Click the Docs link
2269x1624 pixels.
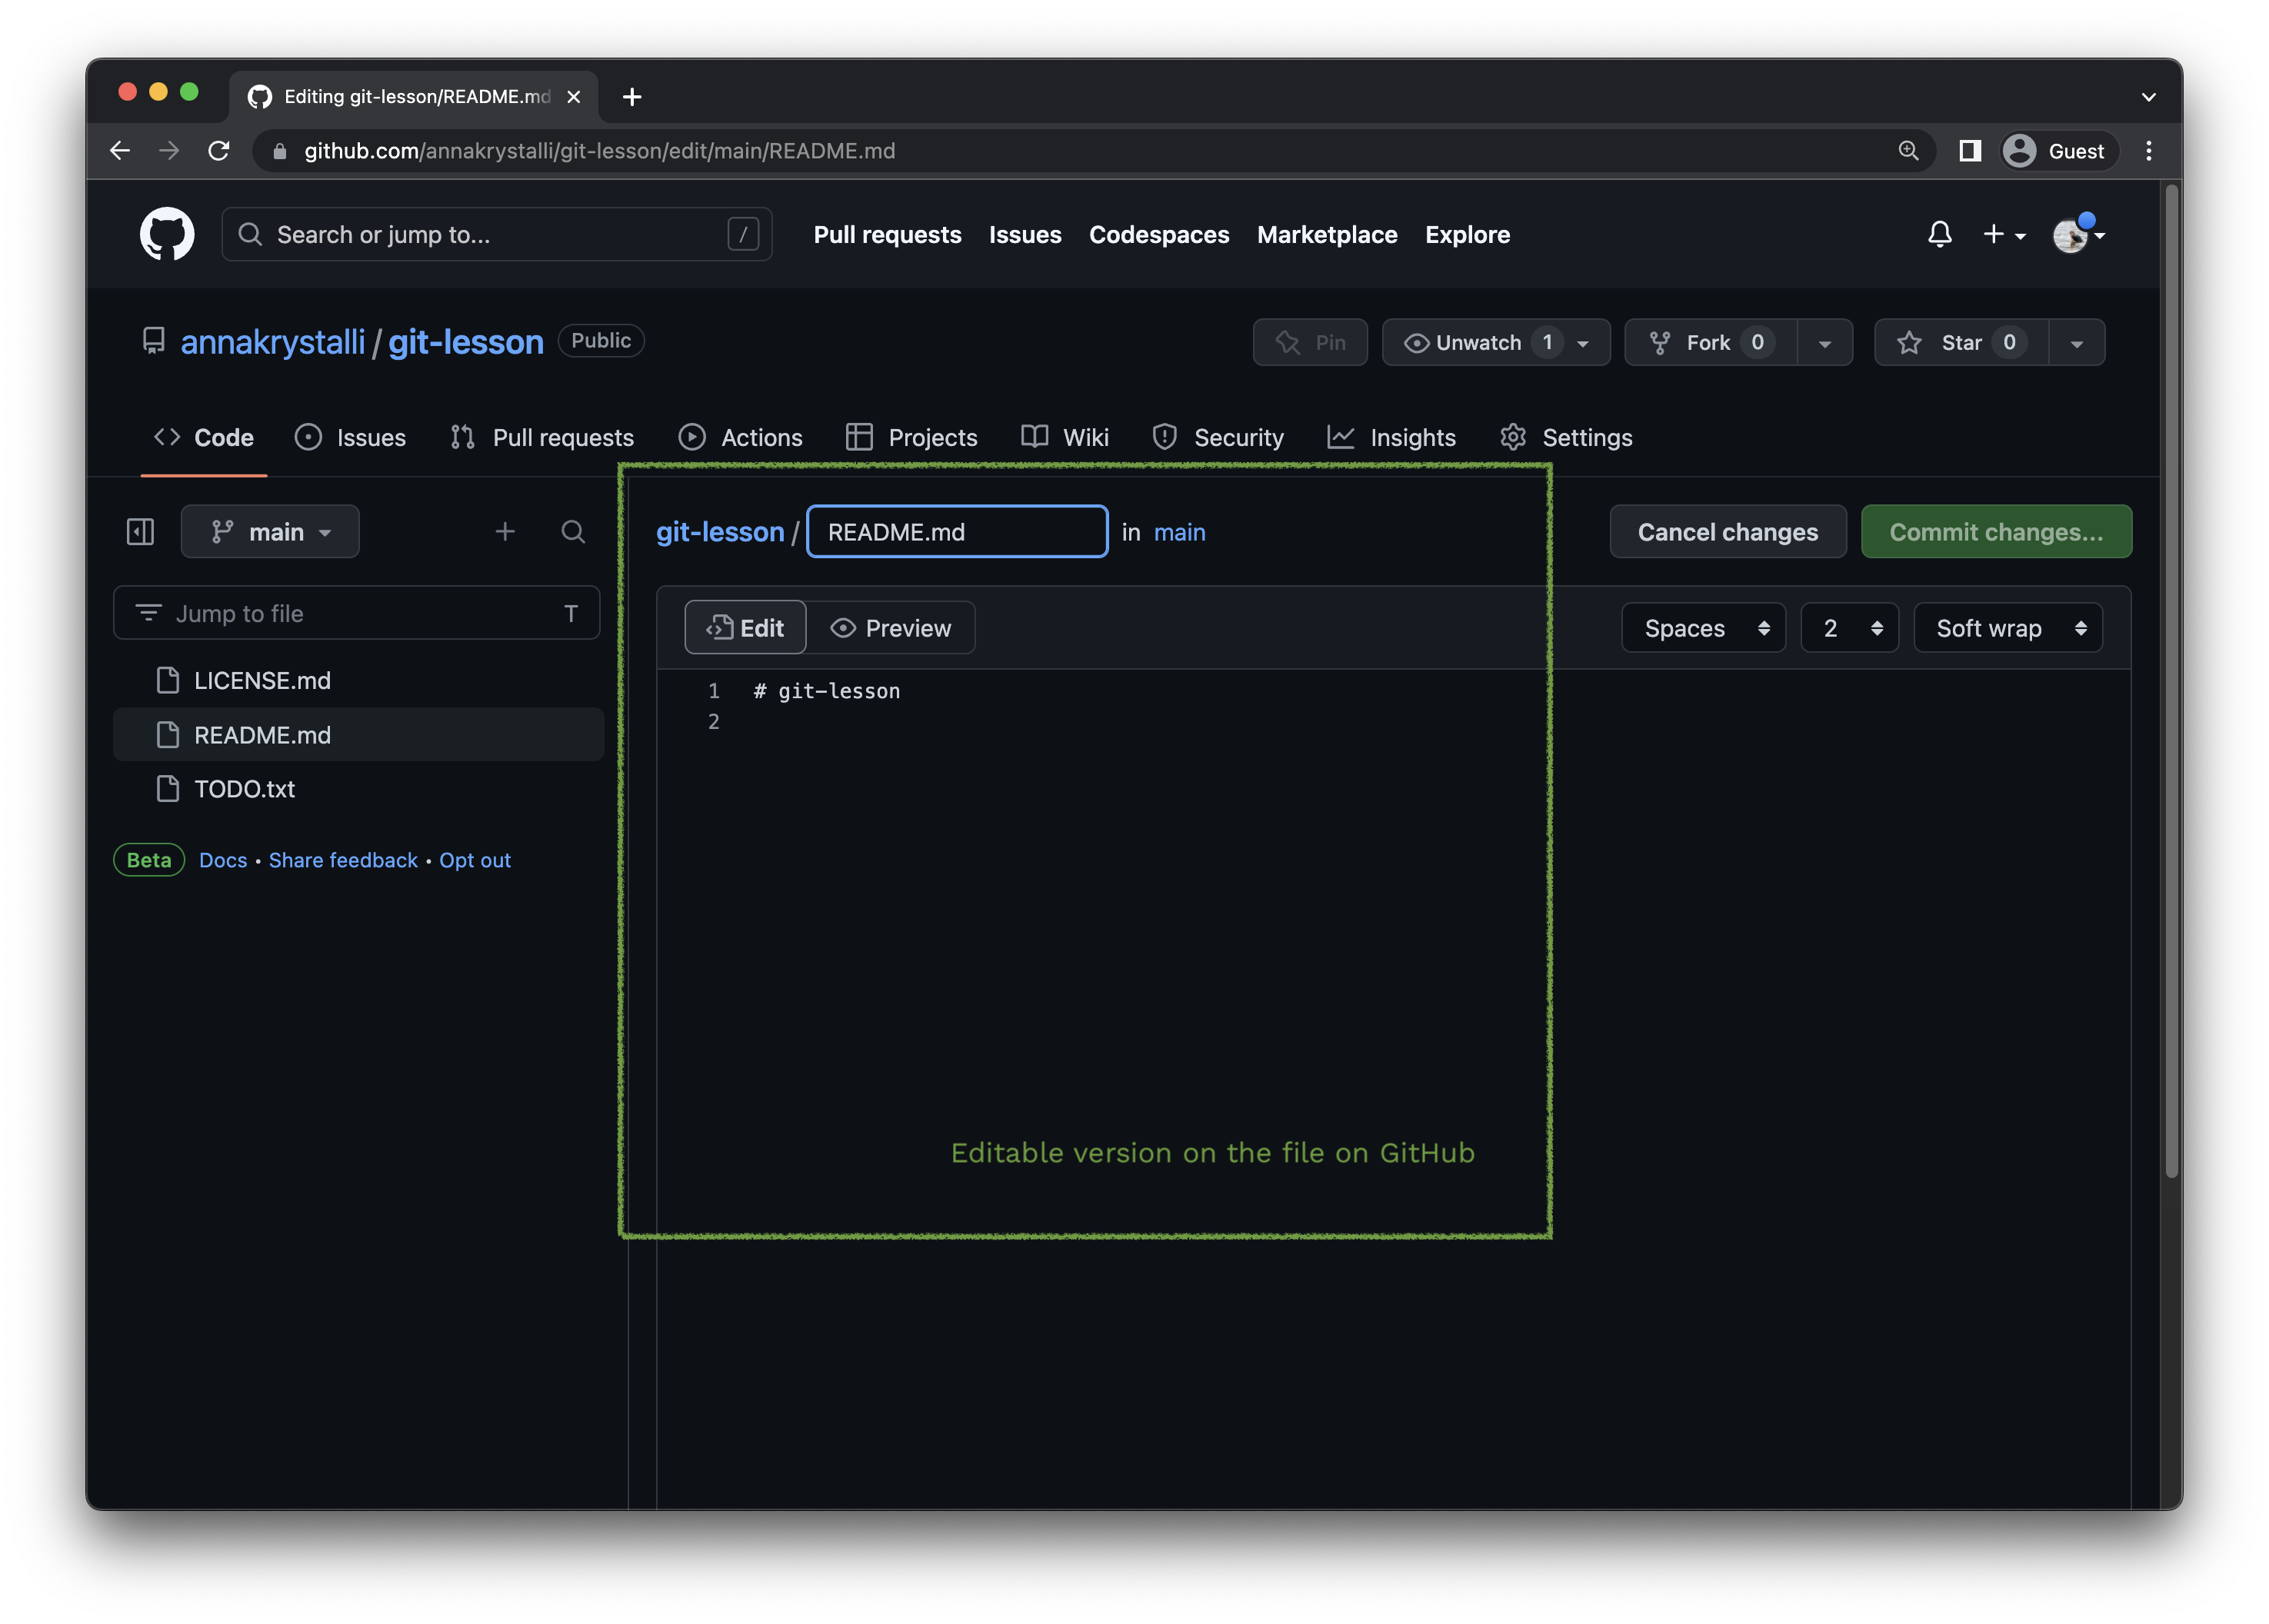click(x=223, y=860)
